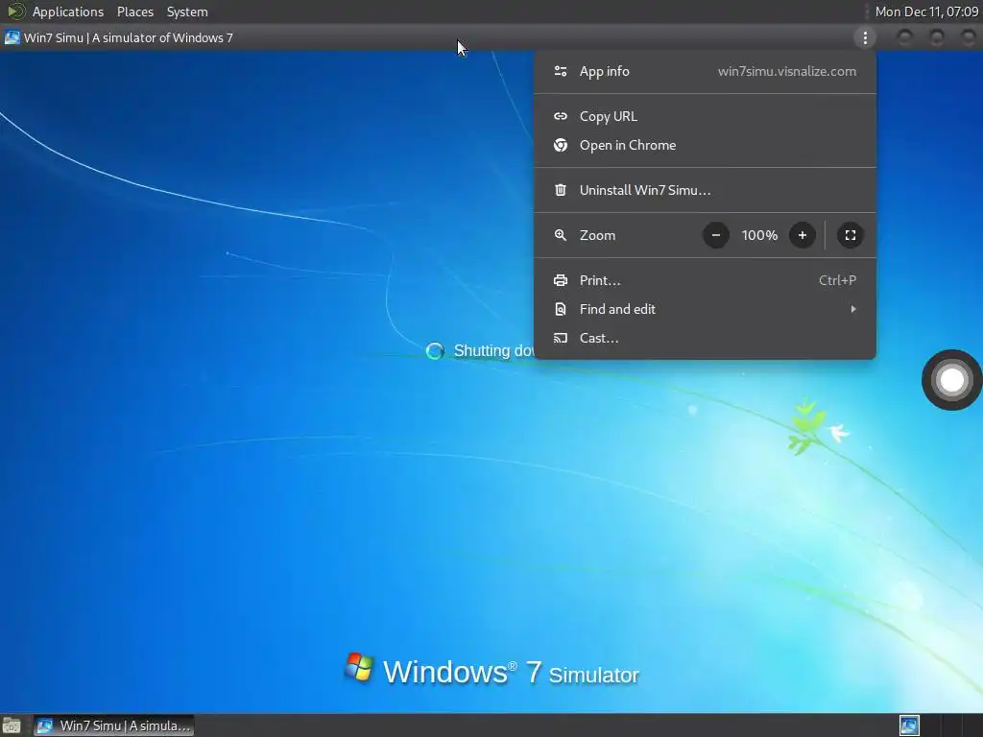Click the win7simu.visnalize.com text
983x737 pixels.
(x=787, y=71)
